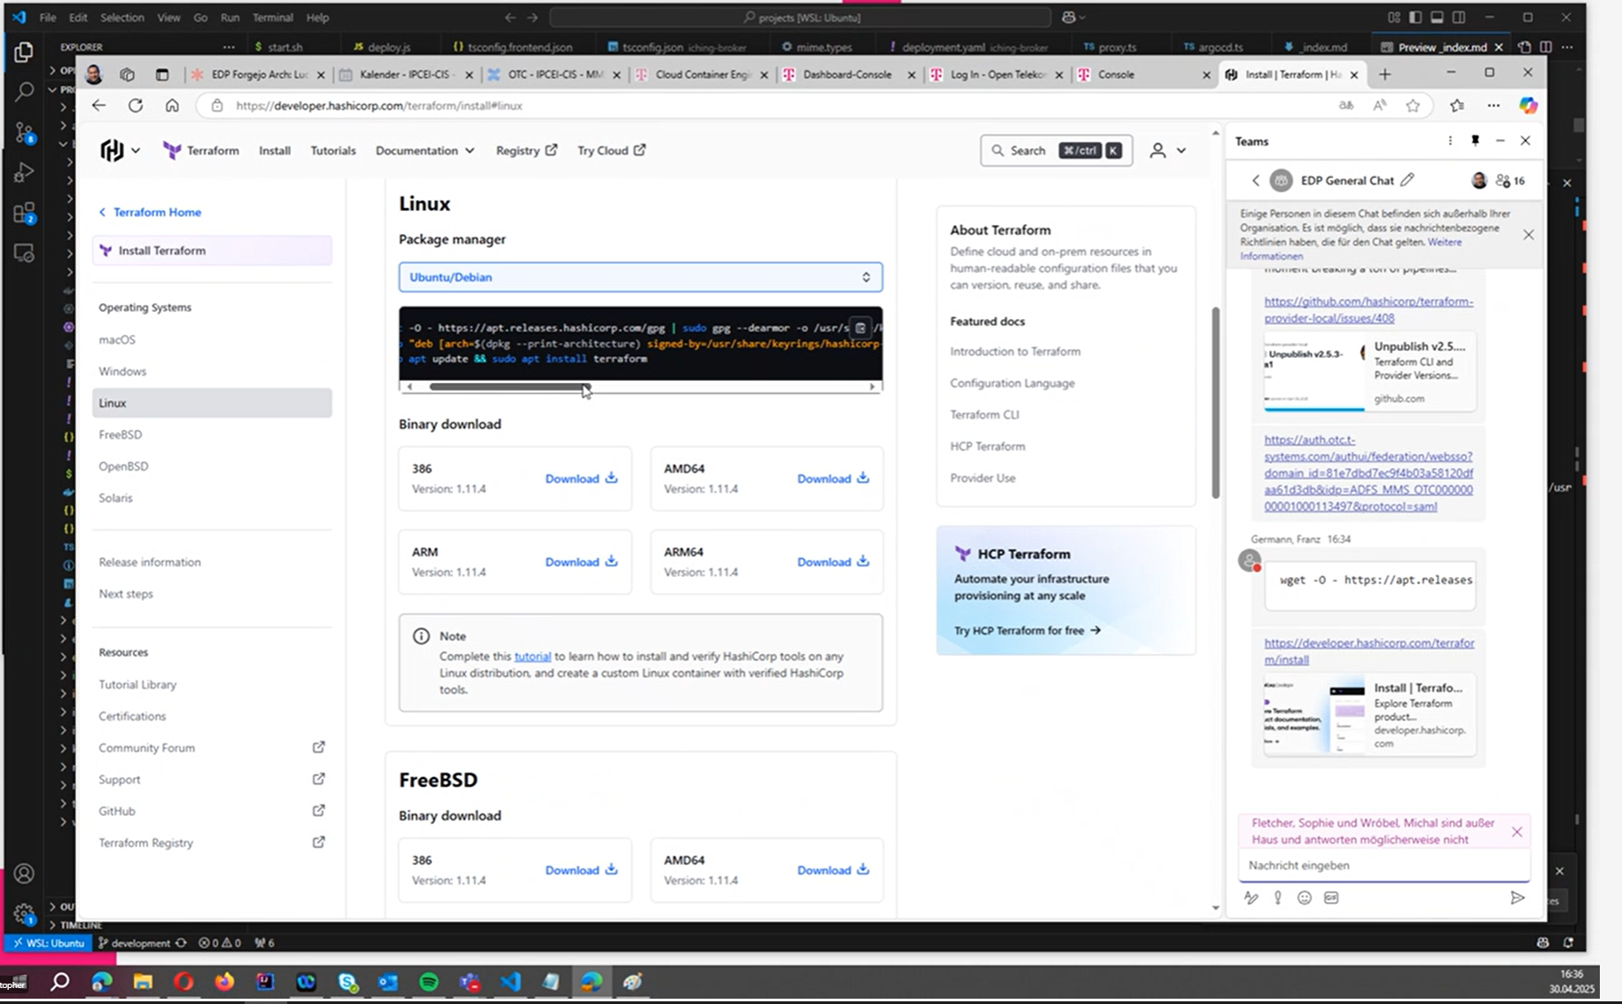Open the VS Code Manage gear icon
The height and width of the screenshot is (1004, 1622).
24,913
